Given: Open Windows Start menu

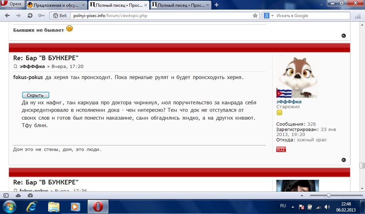Looking at the screenshot, I should point(9,207).
